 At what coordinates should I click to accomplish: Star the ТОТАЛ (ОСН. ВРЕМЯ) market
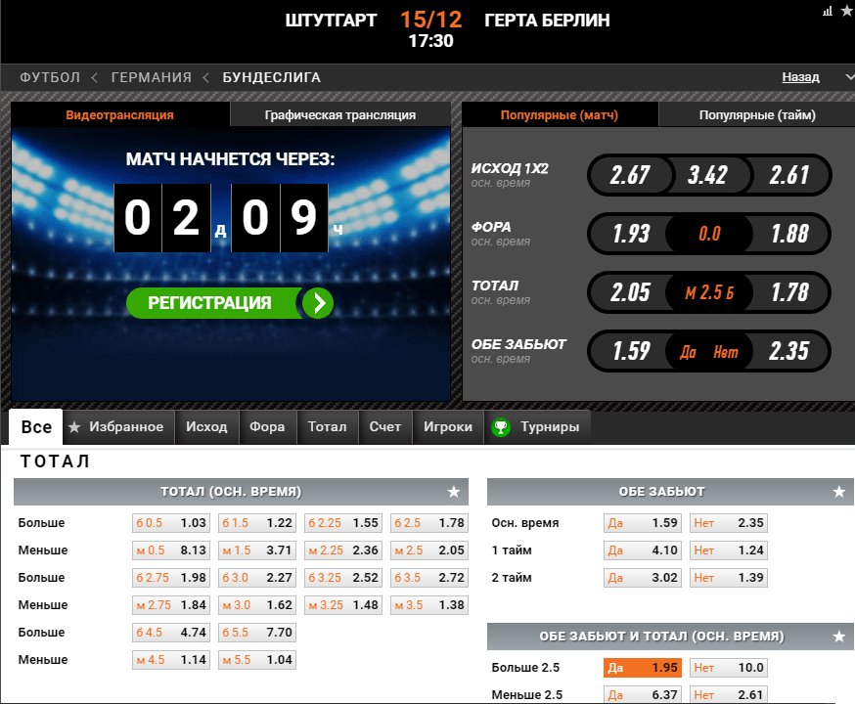[454, 492]
